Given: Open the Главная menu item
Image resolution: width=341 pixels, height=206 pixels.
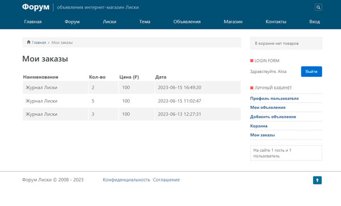Looking at the screenshot, I should coord(33,22).
